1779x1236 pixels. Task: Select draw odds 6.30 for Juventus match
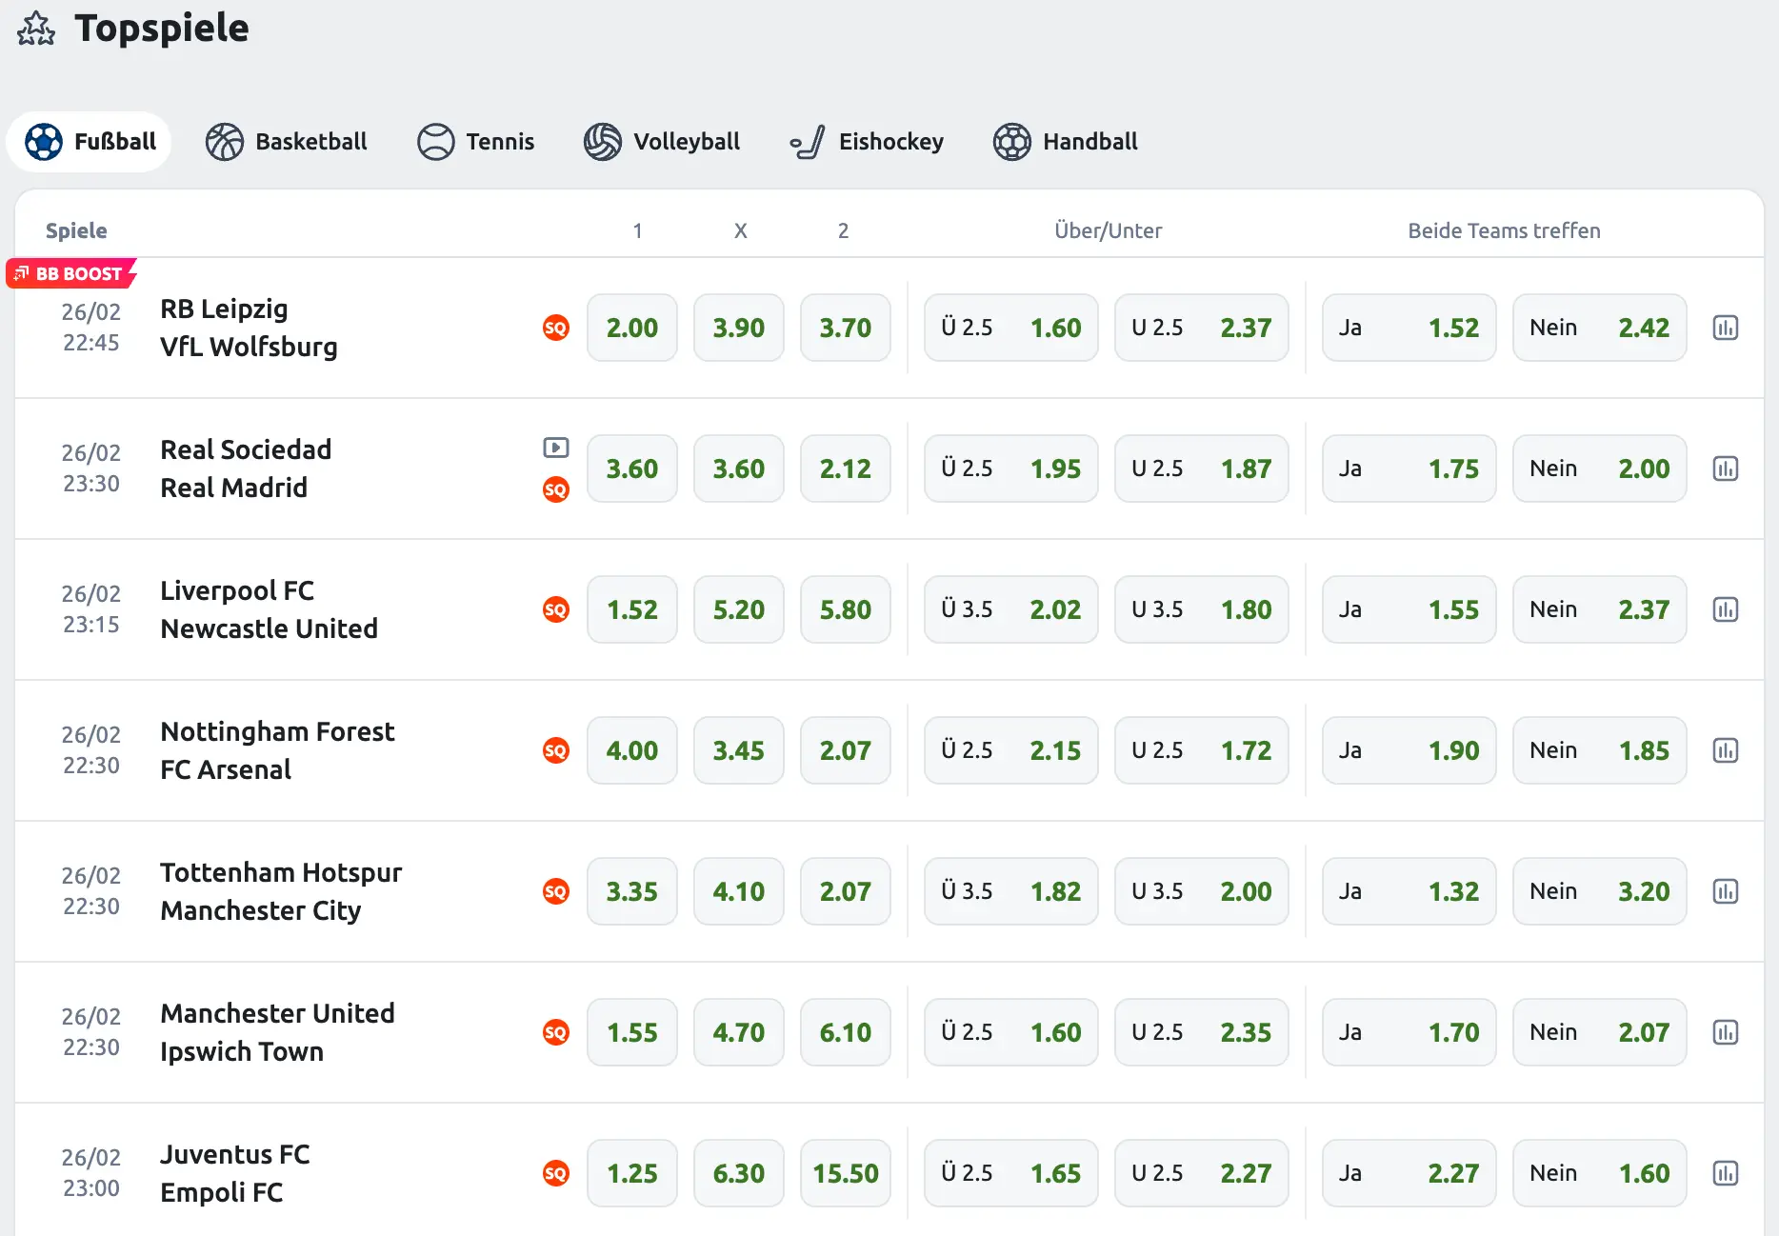click(739, 1173)
